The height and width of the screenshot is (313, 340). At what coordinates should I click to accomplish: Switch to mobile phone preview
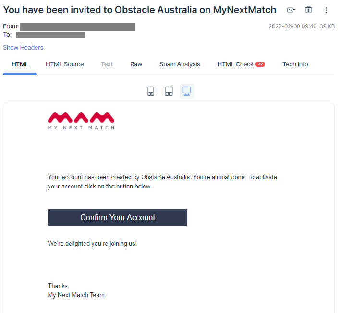151,91
